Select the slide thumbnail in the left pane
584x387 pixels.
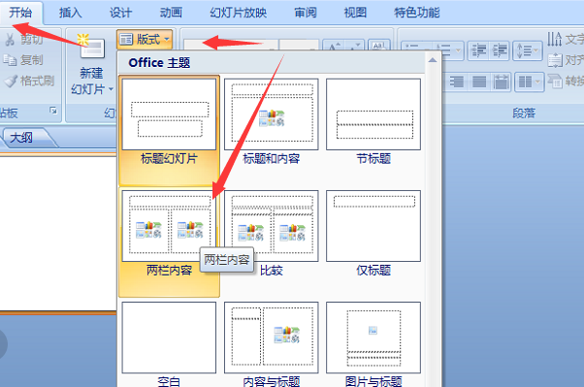click(58, 234)
